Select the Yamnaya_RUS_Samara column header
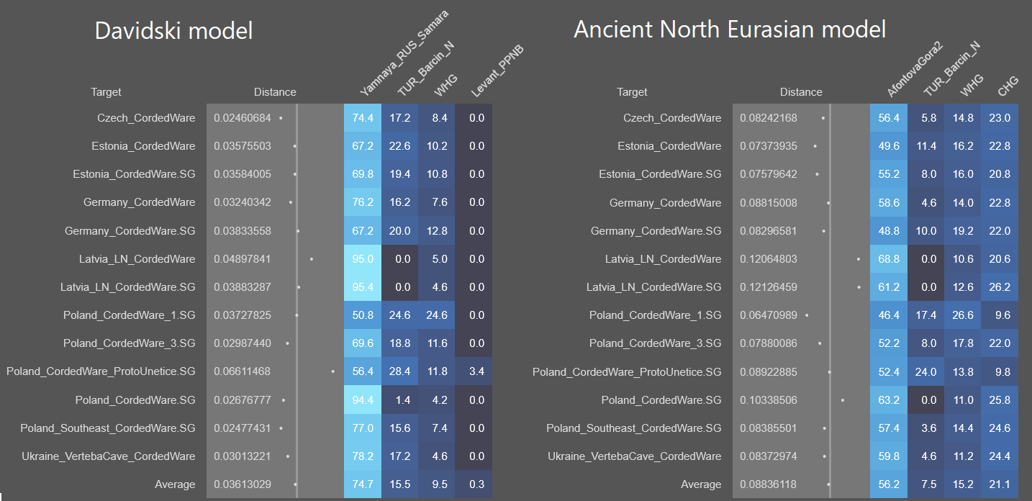 [404, 53]
